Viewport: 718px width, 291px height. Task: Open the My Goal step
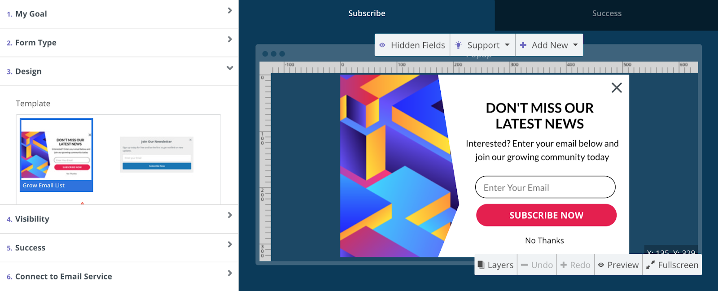coord(119,14)
